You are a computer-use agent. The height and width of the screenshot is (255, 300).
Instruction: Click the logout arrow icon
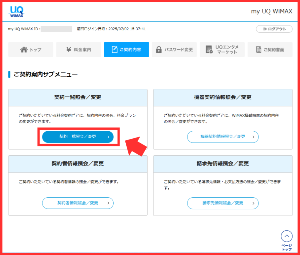point(265,29)
